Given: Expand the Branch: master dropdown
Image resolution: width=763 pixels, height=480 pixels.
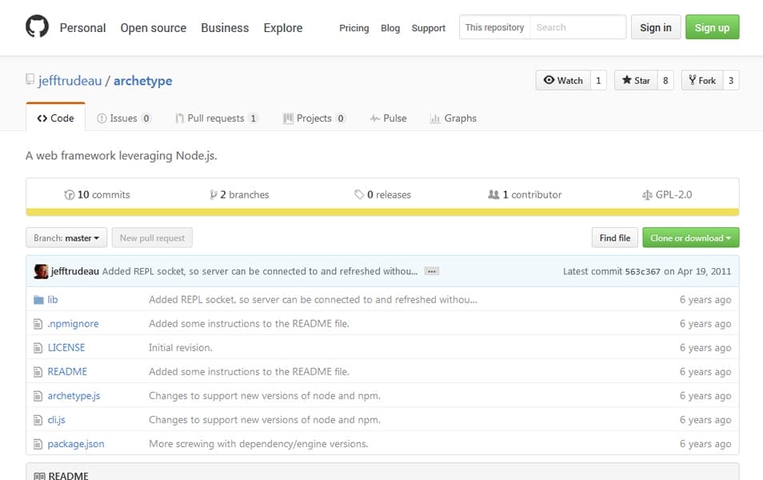Looking at the screenshot, I should 66,238.
